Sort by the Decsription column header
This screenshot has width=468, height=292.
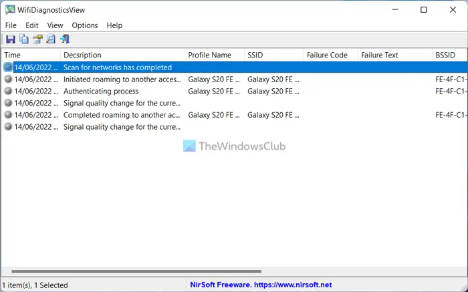pyautogui.click(x=122, y=55)
